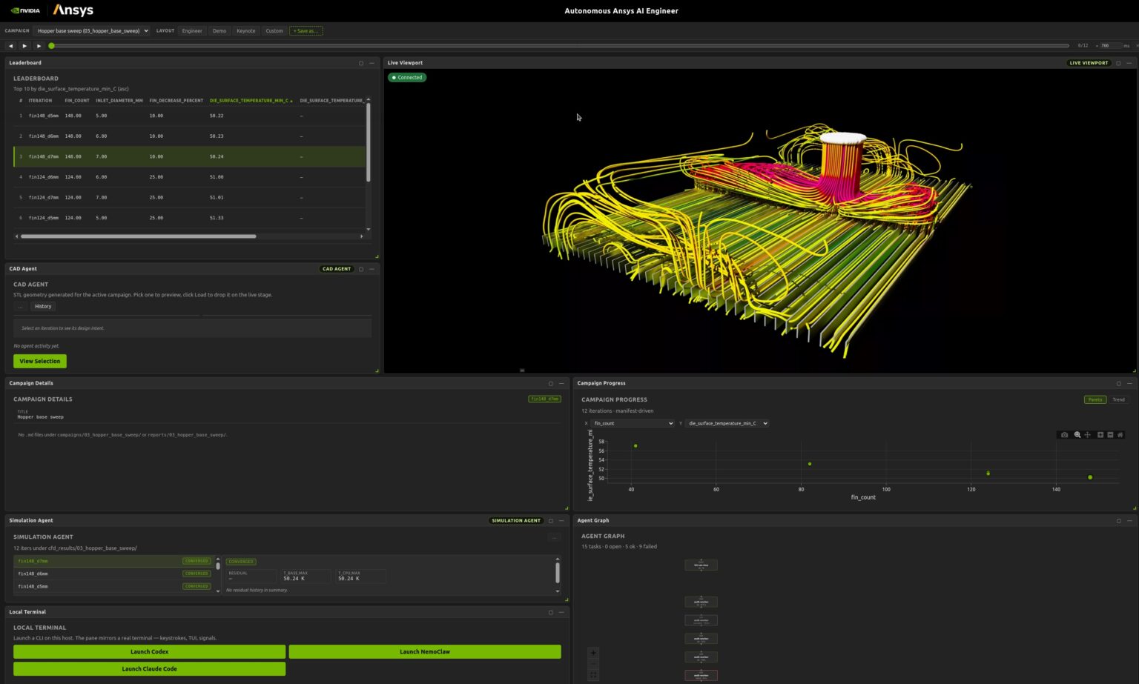Select the zoom tool in chart toolbar
This screenshot has height=684, width=1139.
[1077, 435]
